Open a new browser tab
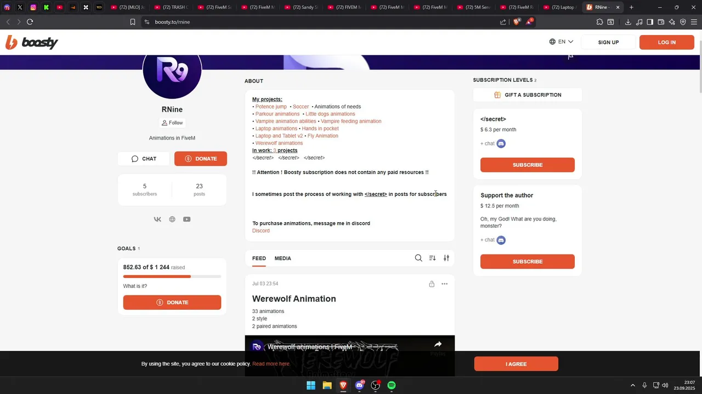 click(x=631, y=7)
